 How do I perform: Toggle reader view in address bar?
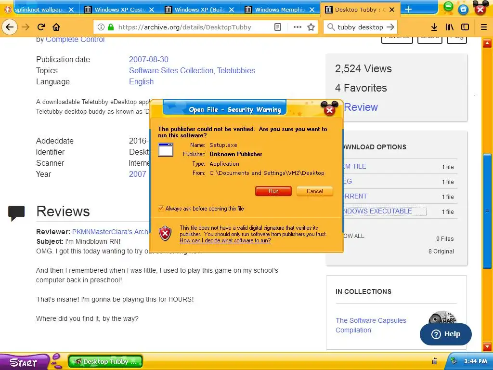point(278,27)
